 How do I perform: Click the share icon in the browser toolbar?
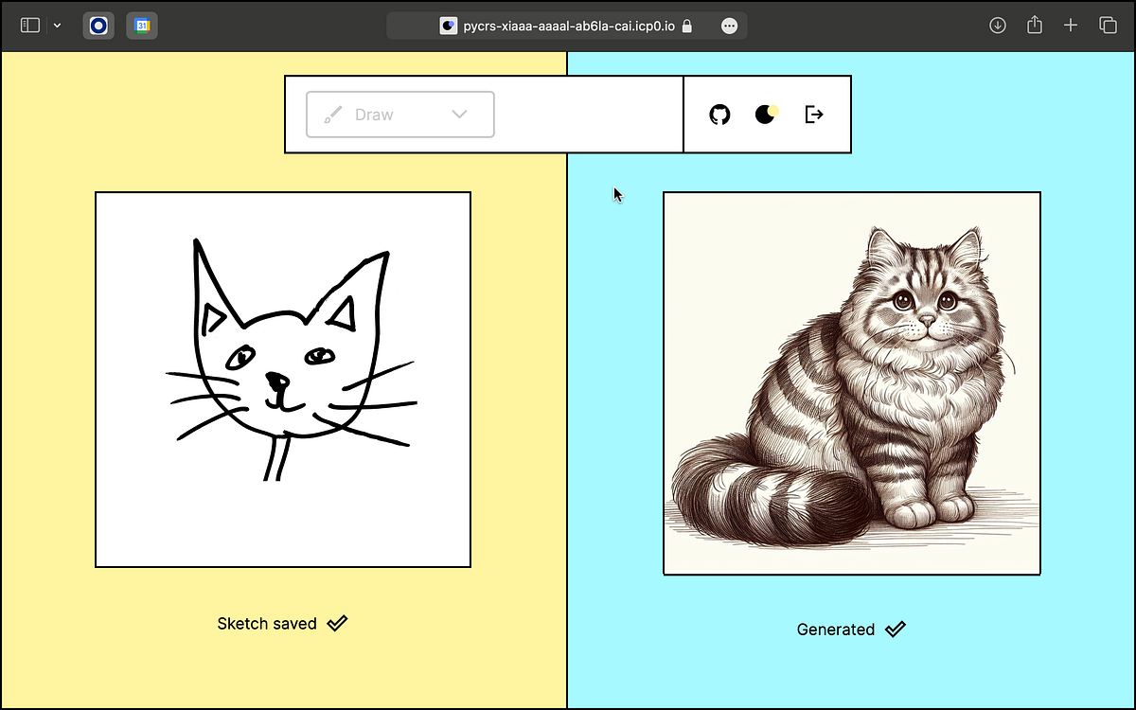point(1034,25)
